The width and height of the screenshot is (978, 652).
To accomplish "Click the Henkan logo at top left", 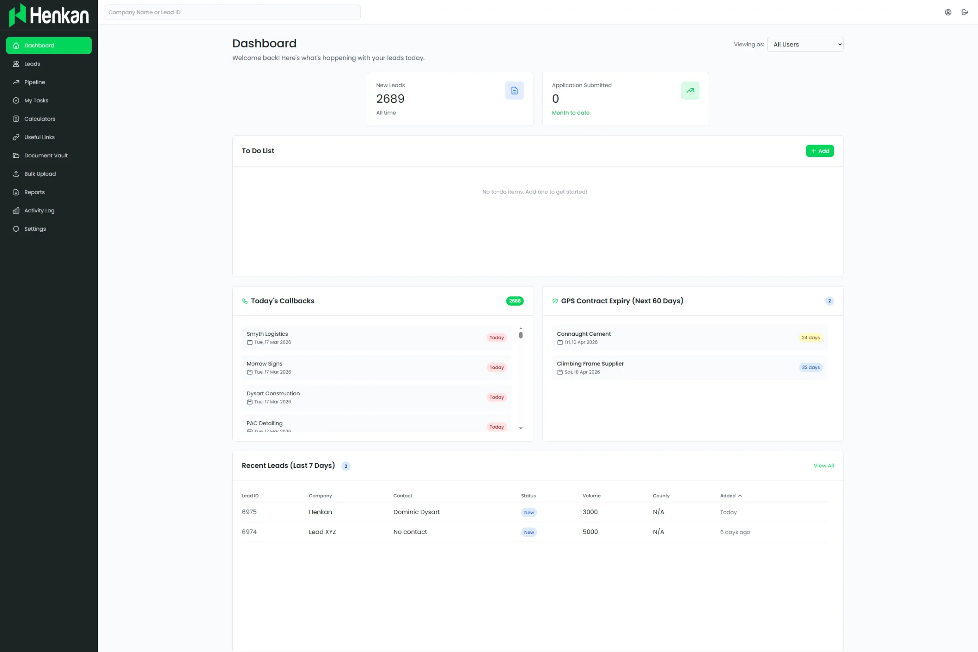I will coord(48,15).
